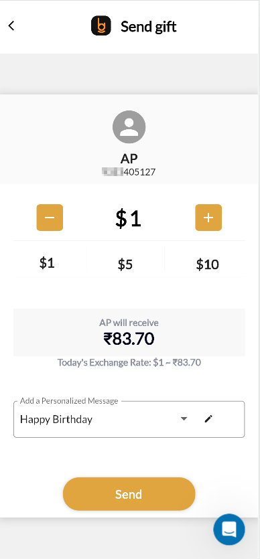260x559 pixels.
Task: Click the Add a Personalized Message label
Action: (x=69, y=401)
